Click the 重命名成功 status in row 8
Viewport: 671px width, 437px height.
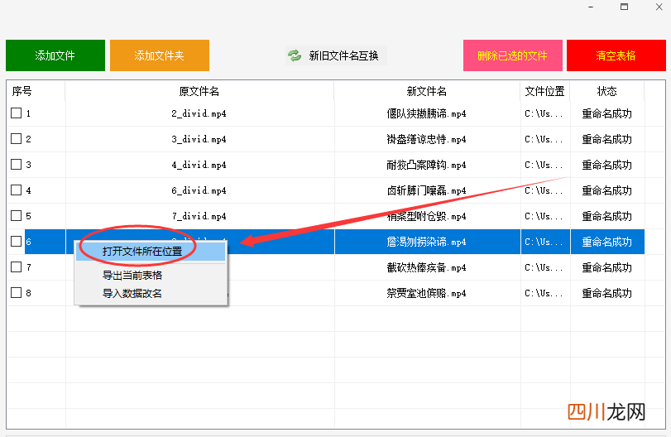607,293
